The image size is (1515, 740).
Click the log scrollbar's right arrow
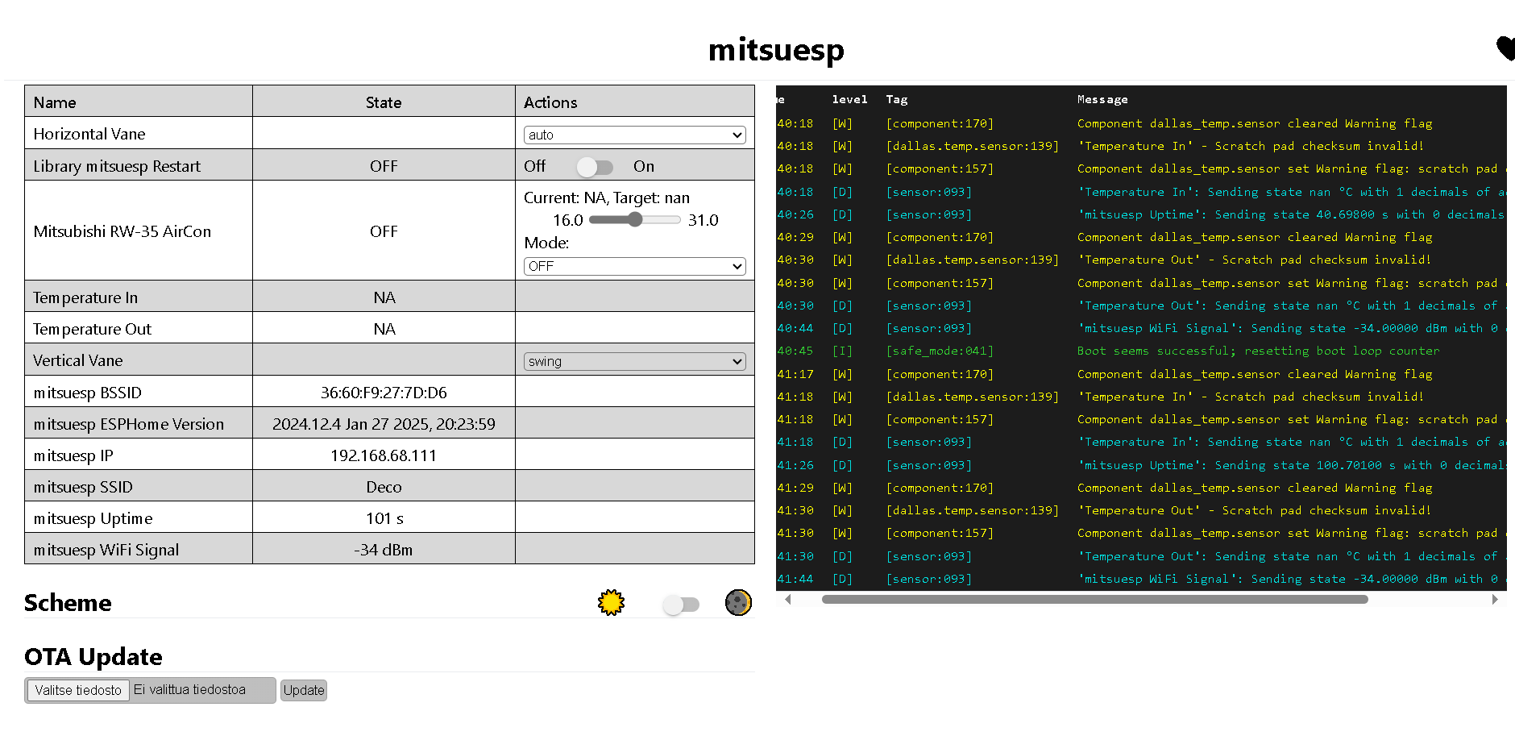(1495, 599)
